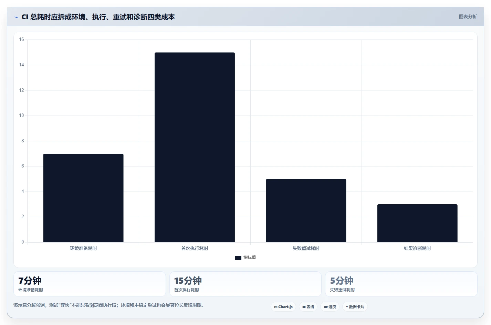Click the icon inside the 进度 chip
This screenshot has height=325, width=491.
(326, 307)
